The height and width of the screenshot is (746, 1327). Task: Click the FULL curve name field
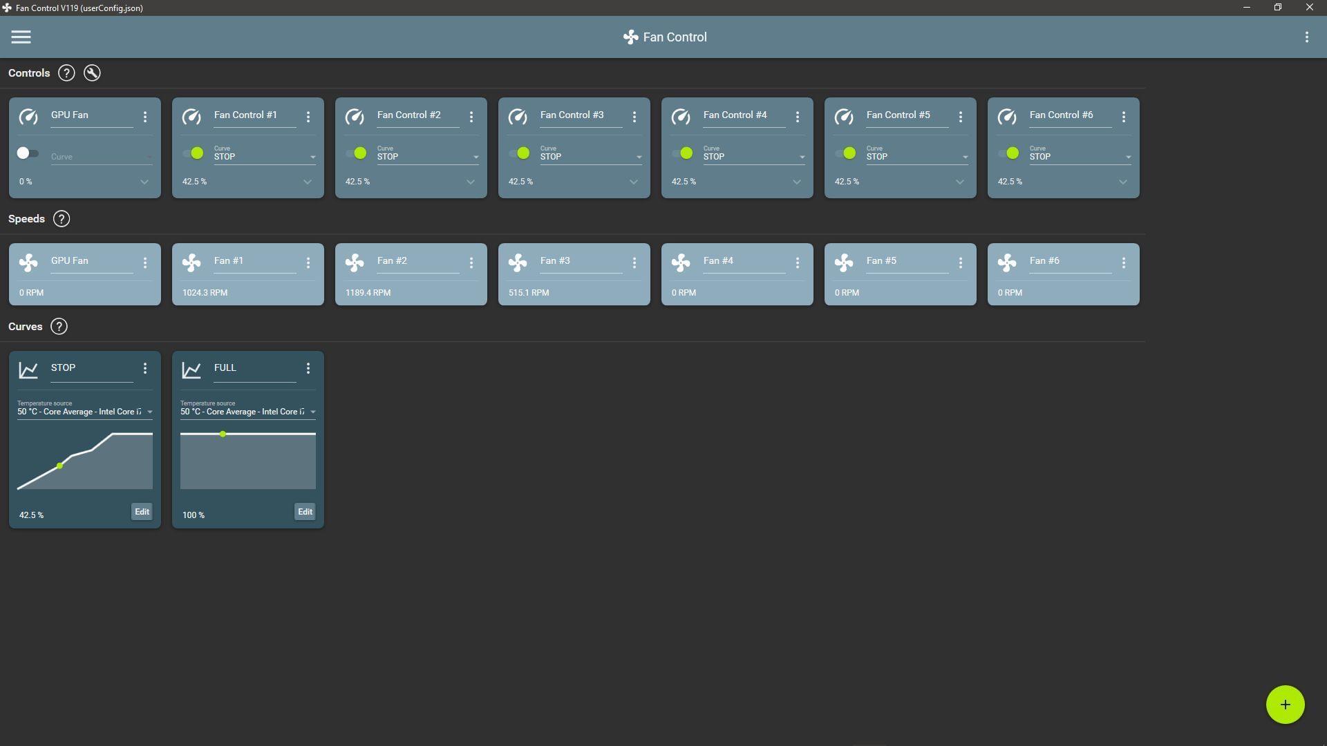point(254,368)
